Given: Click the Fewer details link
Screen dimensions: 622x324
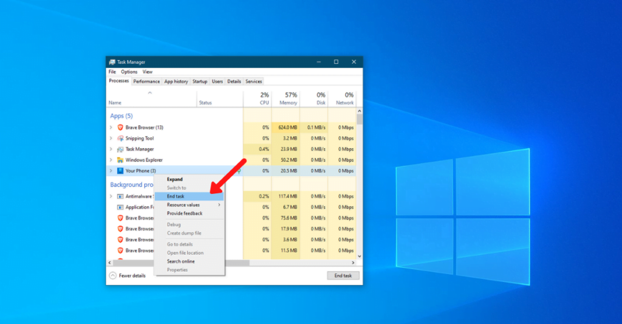Looking at the screenshot, I should (x=132, y=275).
